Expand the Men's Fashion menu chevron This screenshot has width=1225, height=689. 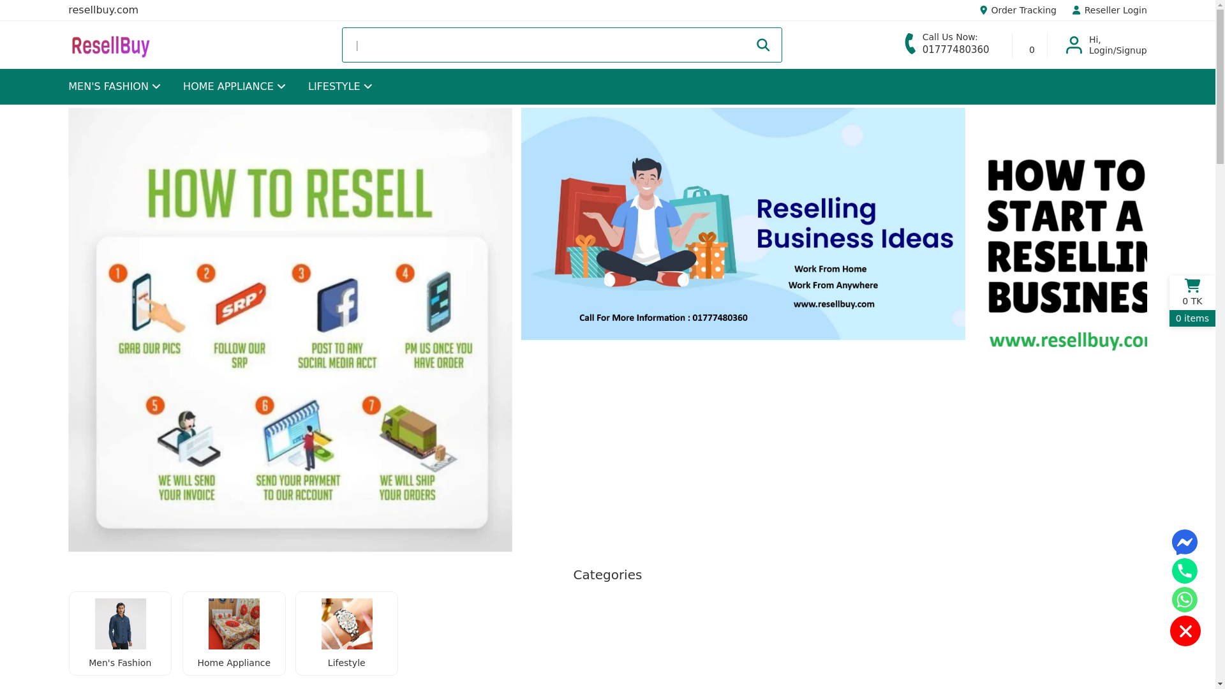click(156, 87)
